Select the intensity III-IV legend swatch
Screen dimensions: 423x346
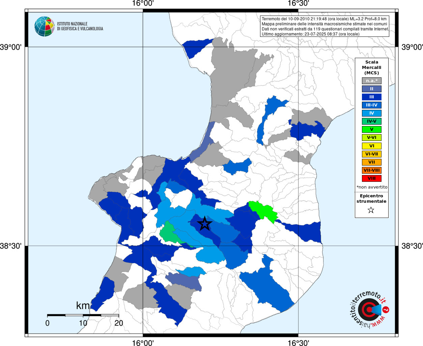[372, 105]
